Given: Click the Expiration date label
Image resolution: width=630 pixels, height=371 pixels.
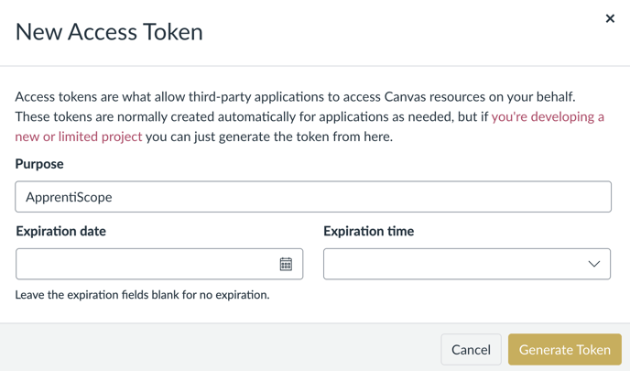Looking at the screenshot, I should [61, 231].
